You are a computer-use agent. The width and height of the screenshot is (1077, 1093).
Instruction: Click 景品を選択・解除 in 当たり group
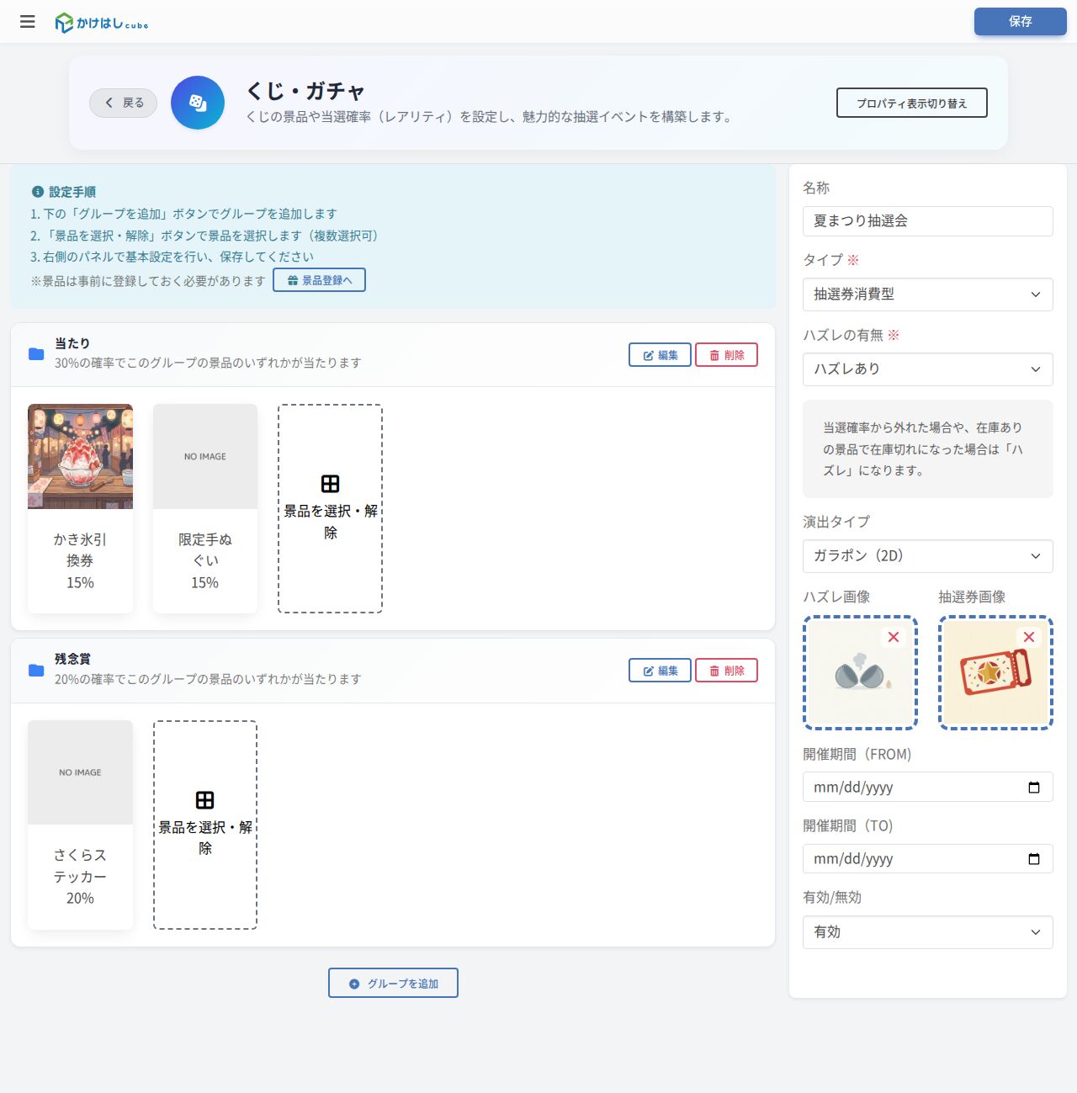331,508
